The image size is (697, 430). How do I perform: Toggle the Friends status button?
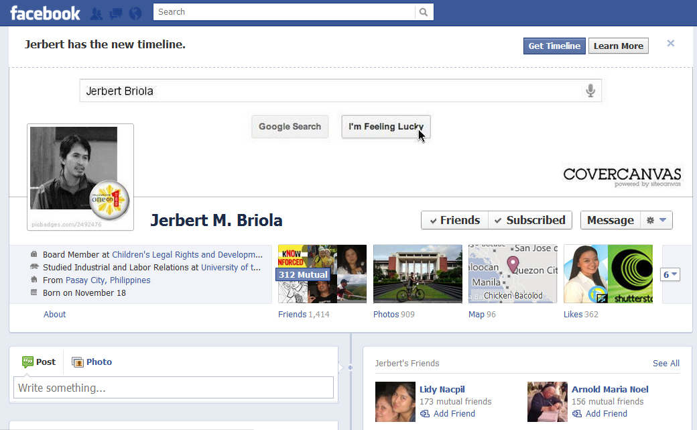454,220
